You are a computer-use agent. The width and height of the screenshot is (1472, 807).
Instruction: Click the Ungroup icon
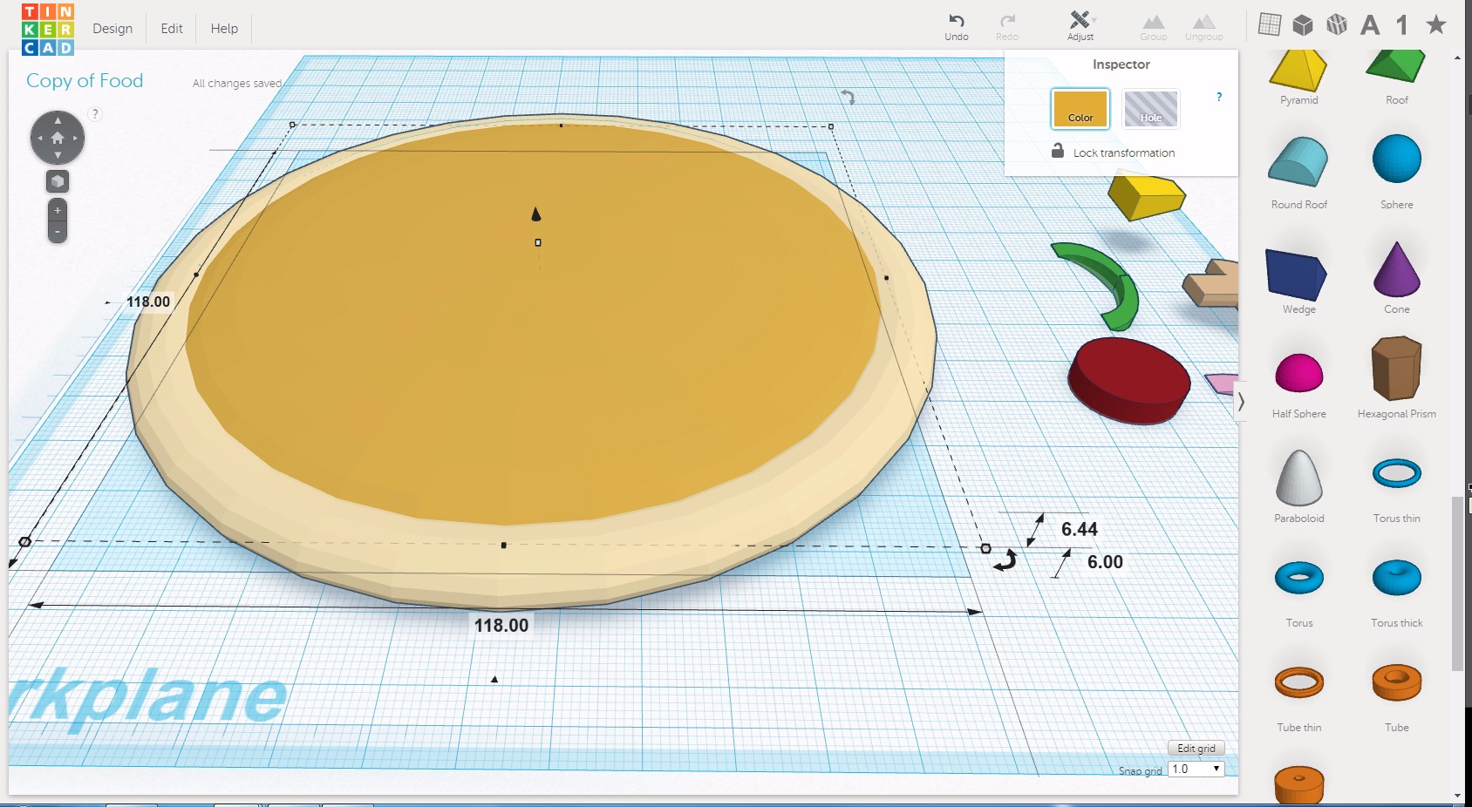[1203, 26]
